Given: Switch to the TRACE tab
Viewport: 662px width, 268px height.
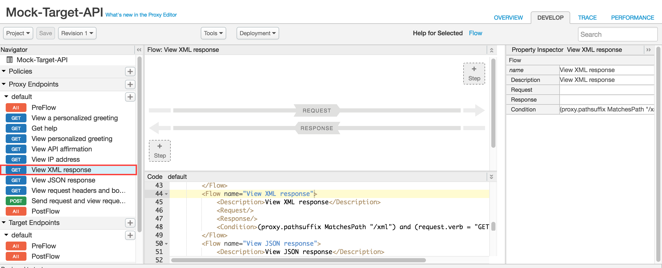Looking at the screenshot, I should click(x=587, y=17).
